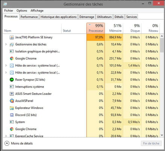Image resolution: width=165 pixels, height=151 pixels.
Task: Click the Gestionnaire des tâches process icon
Action: (x=12, y=44)
